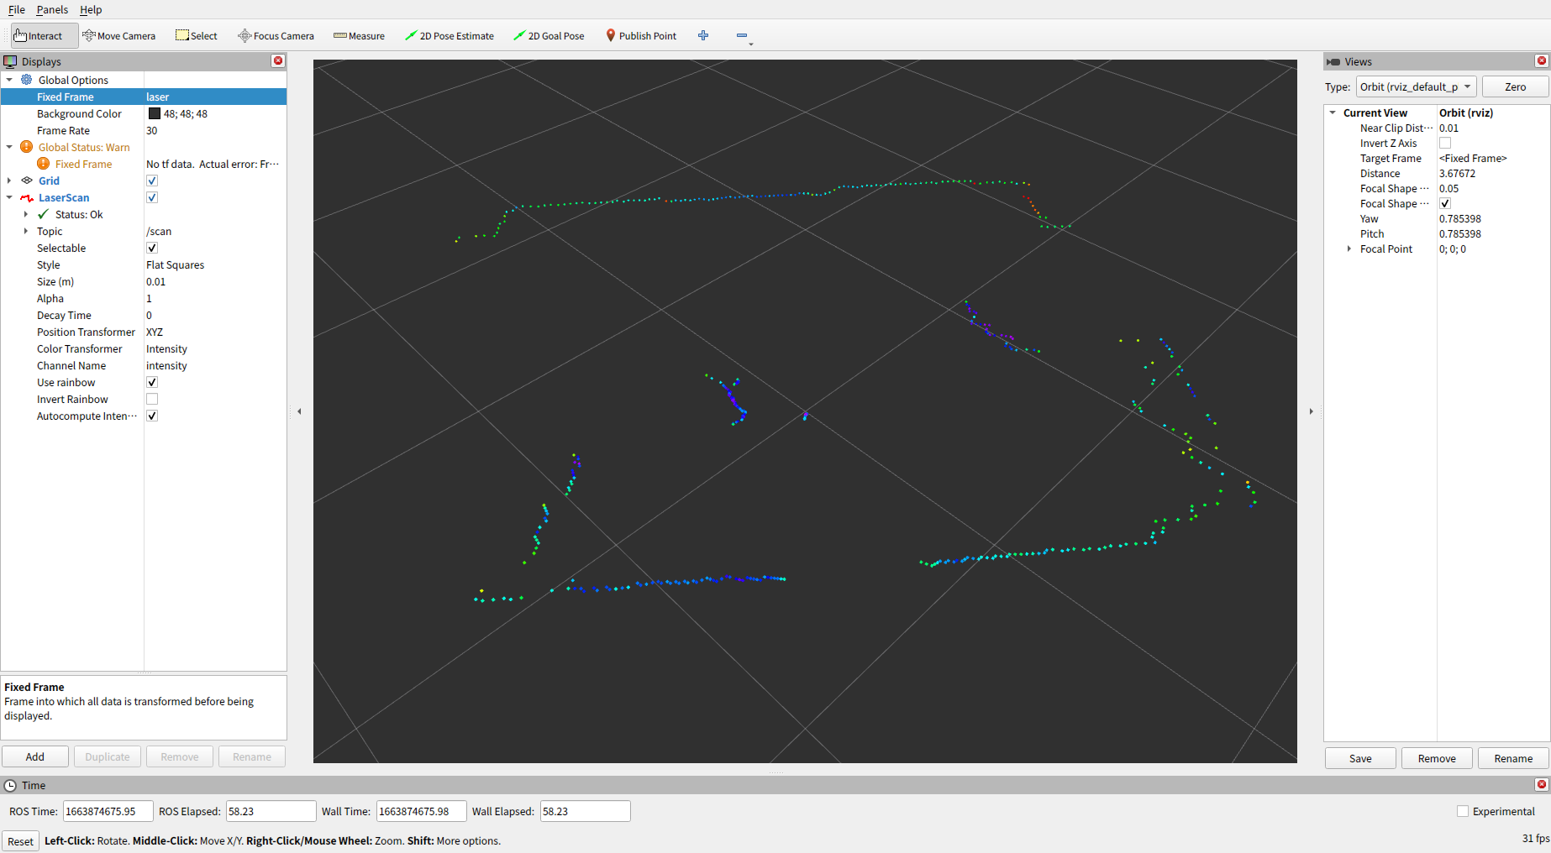This screenshot has height=853, width=1551.
Task: Click the Background Color swatch
Action: point(155,113)
